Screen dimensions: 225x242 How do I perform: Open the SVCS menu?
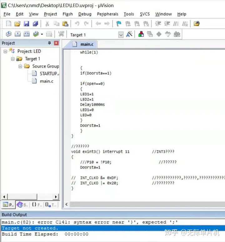point(145,14)
